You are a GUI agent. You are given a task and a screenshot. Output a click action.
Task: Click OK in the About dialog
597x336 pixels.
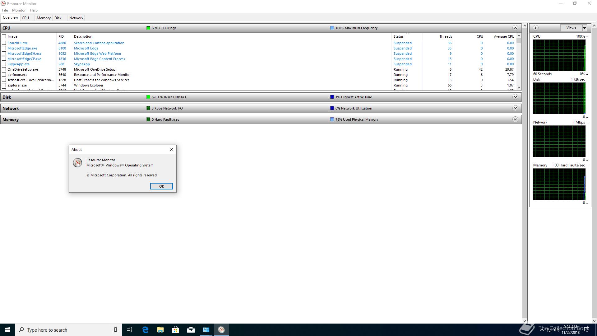pyautogui.click(x=161, y=186)
